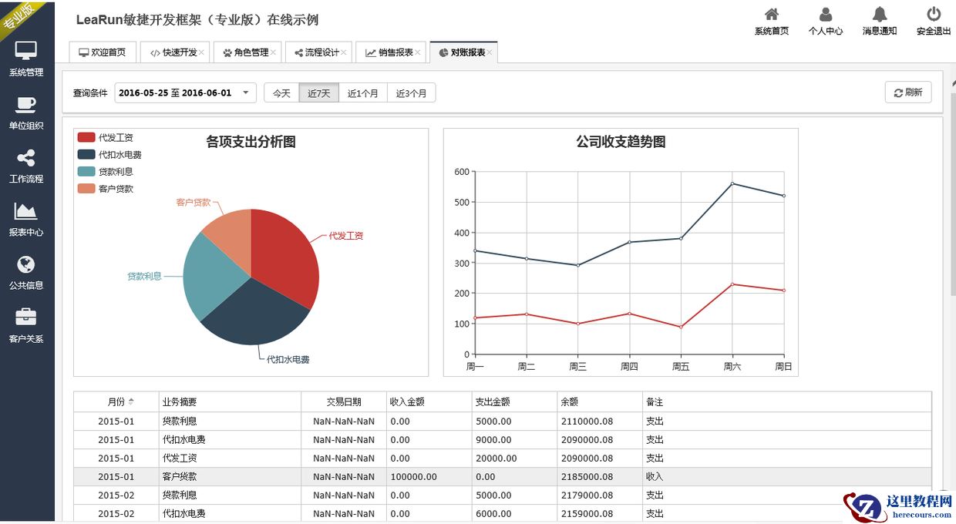This screenshot has width=956, height=524.
Task: Open 工作流程 share icon in sidebar
Action: pos(26,158)
